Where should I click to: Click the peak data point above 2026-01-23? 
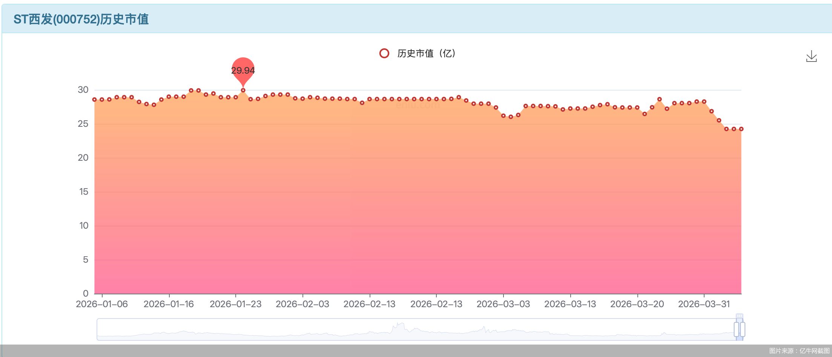(x=243, y=90)
